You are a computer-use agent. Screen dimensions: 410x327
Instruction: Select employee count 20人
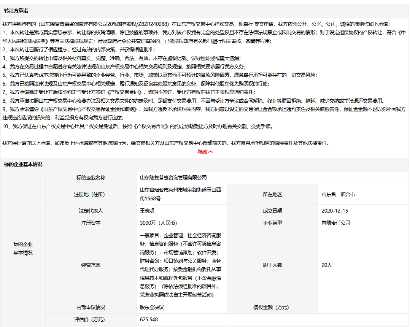click(327, 265)
